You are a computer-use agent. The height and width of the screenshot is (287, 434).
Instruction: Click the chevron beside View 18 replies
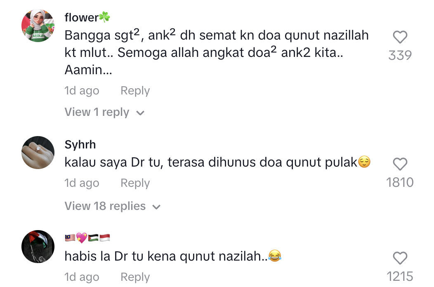click(x=156, y=207)
